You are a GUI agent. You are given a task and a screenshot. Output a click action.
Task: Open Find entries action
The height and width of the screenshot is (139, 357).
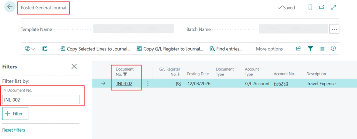tap(226, 49)
